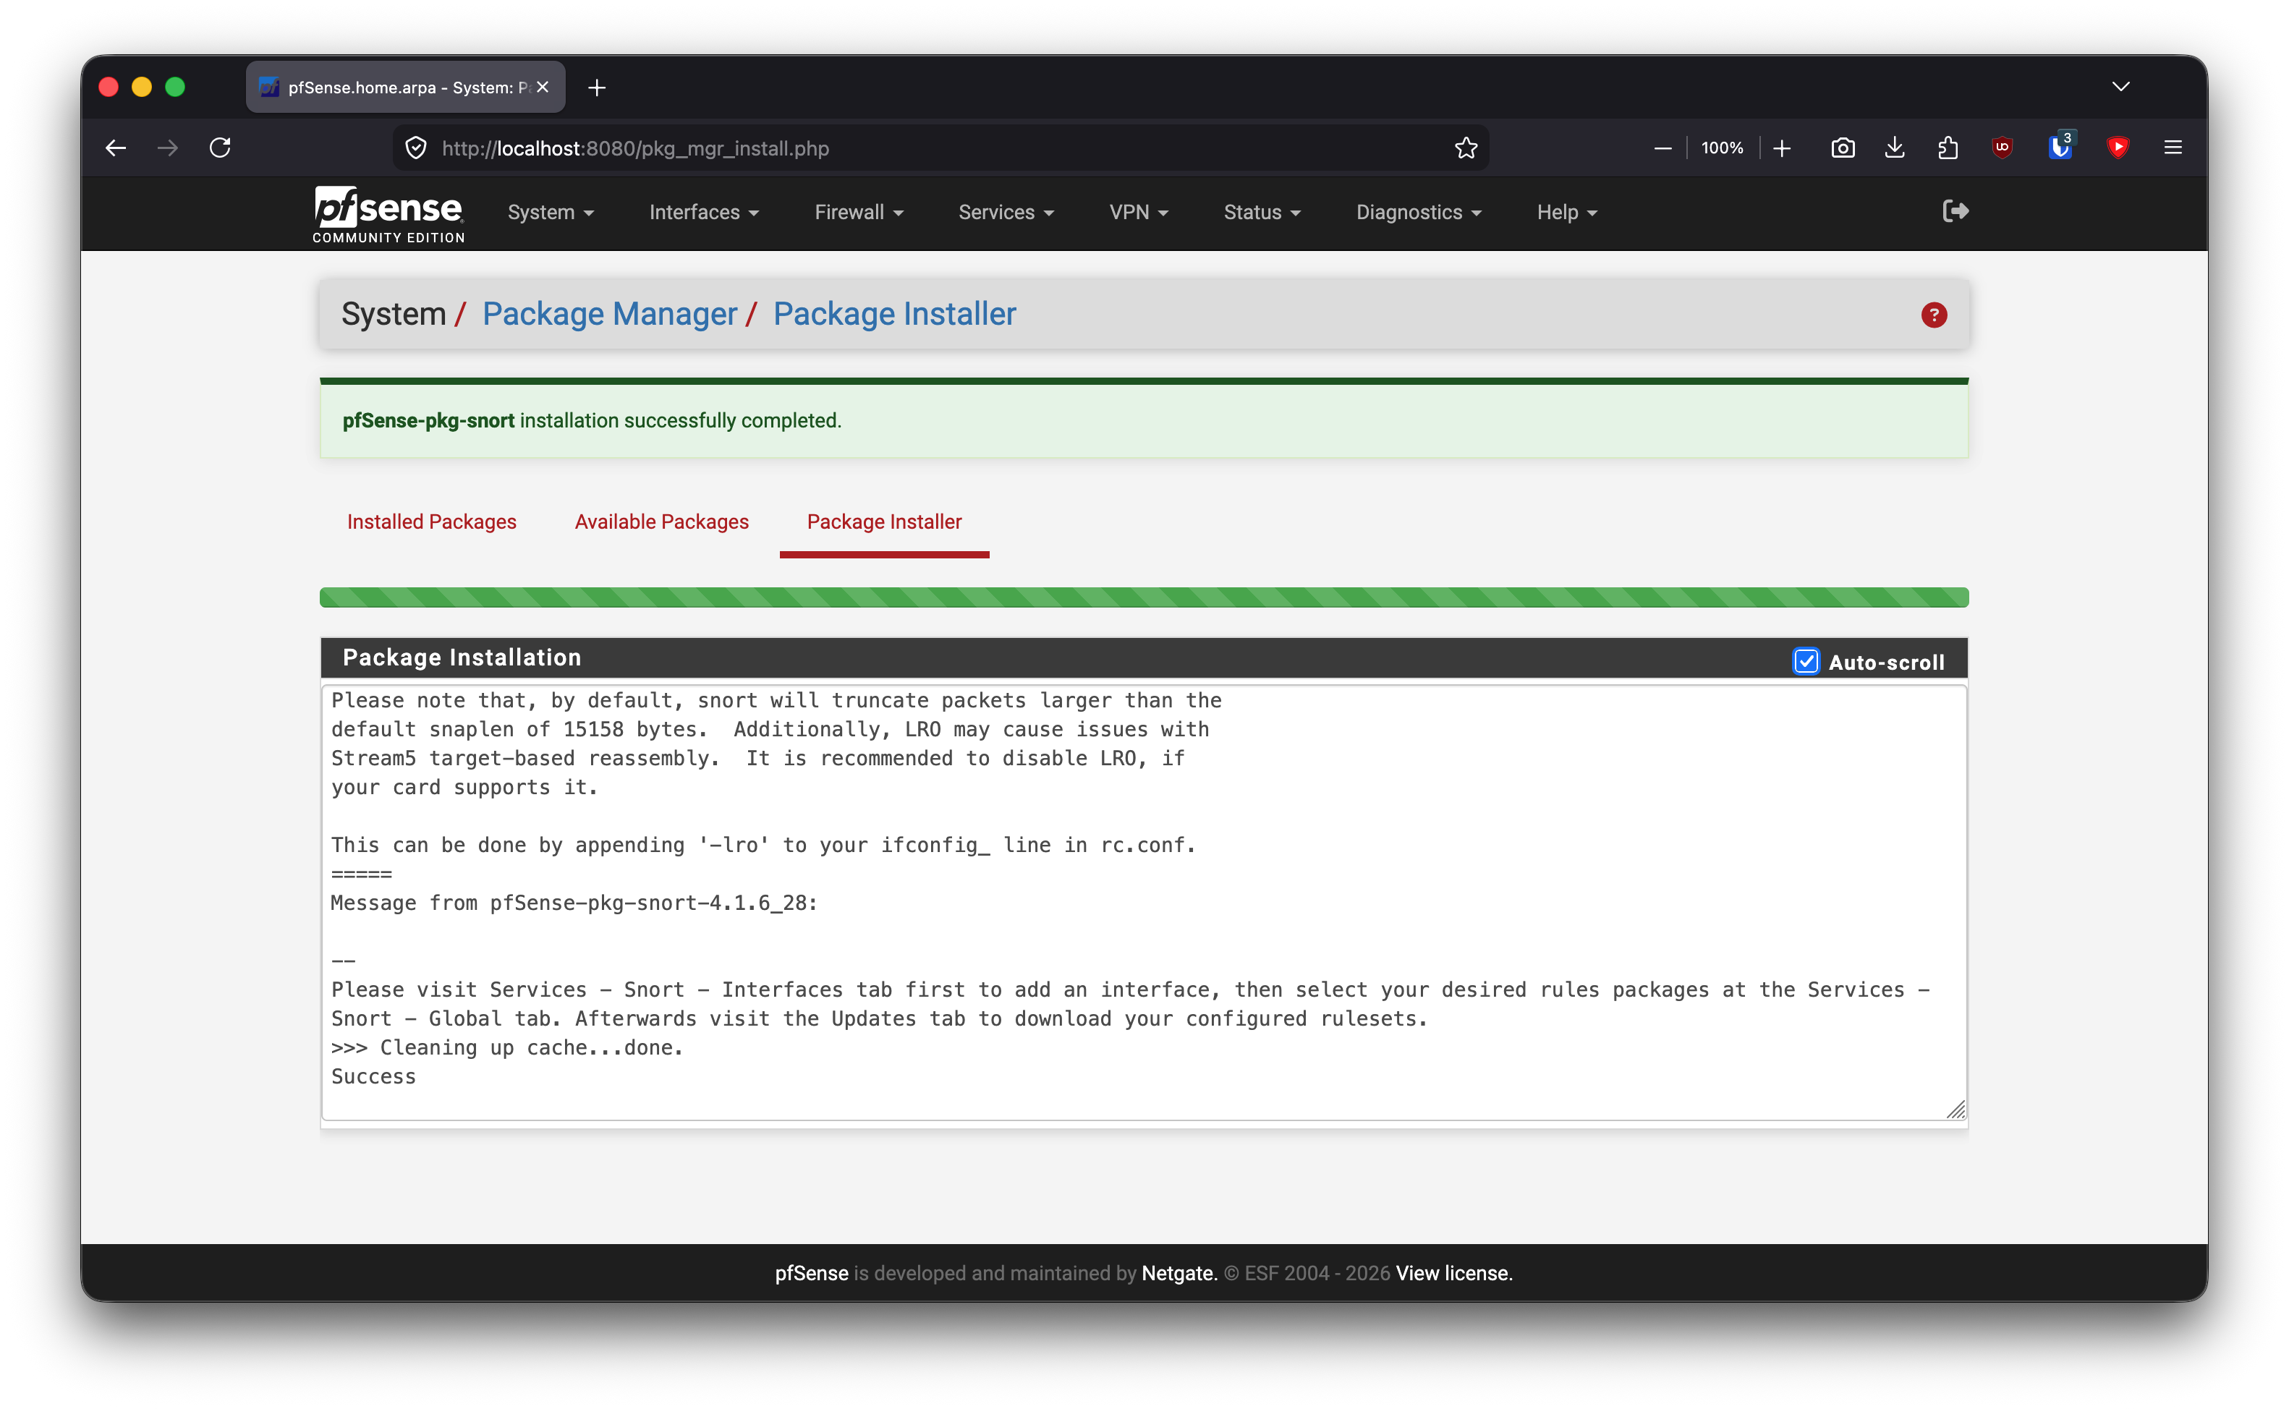
Task: Follow the Package Installer breadcrumb link
Action: 893,314
